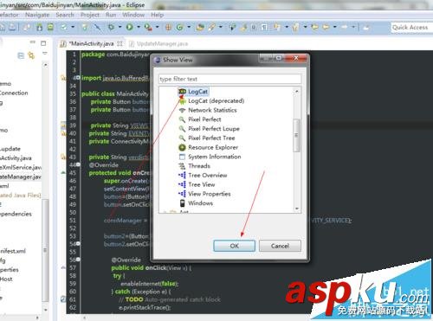Image resolution: width=433 pixels, height=321 pixels.
Task: Click the green Run toolbar icon
Action: click(130, 27)
